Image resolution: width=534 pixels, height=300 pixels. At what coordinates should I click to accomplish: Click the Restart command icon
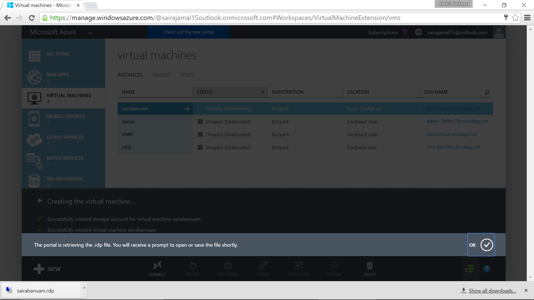click(x=192, y=266)
